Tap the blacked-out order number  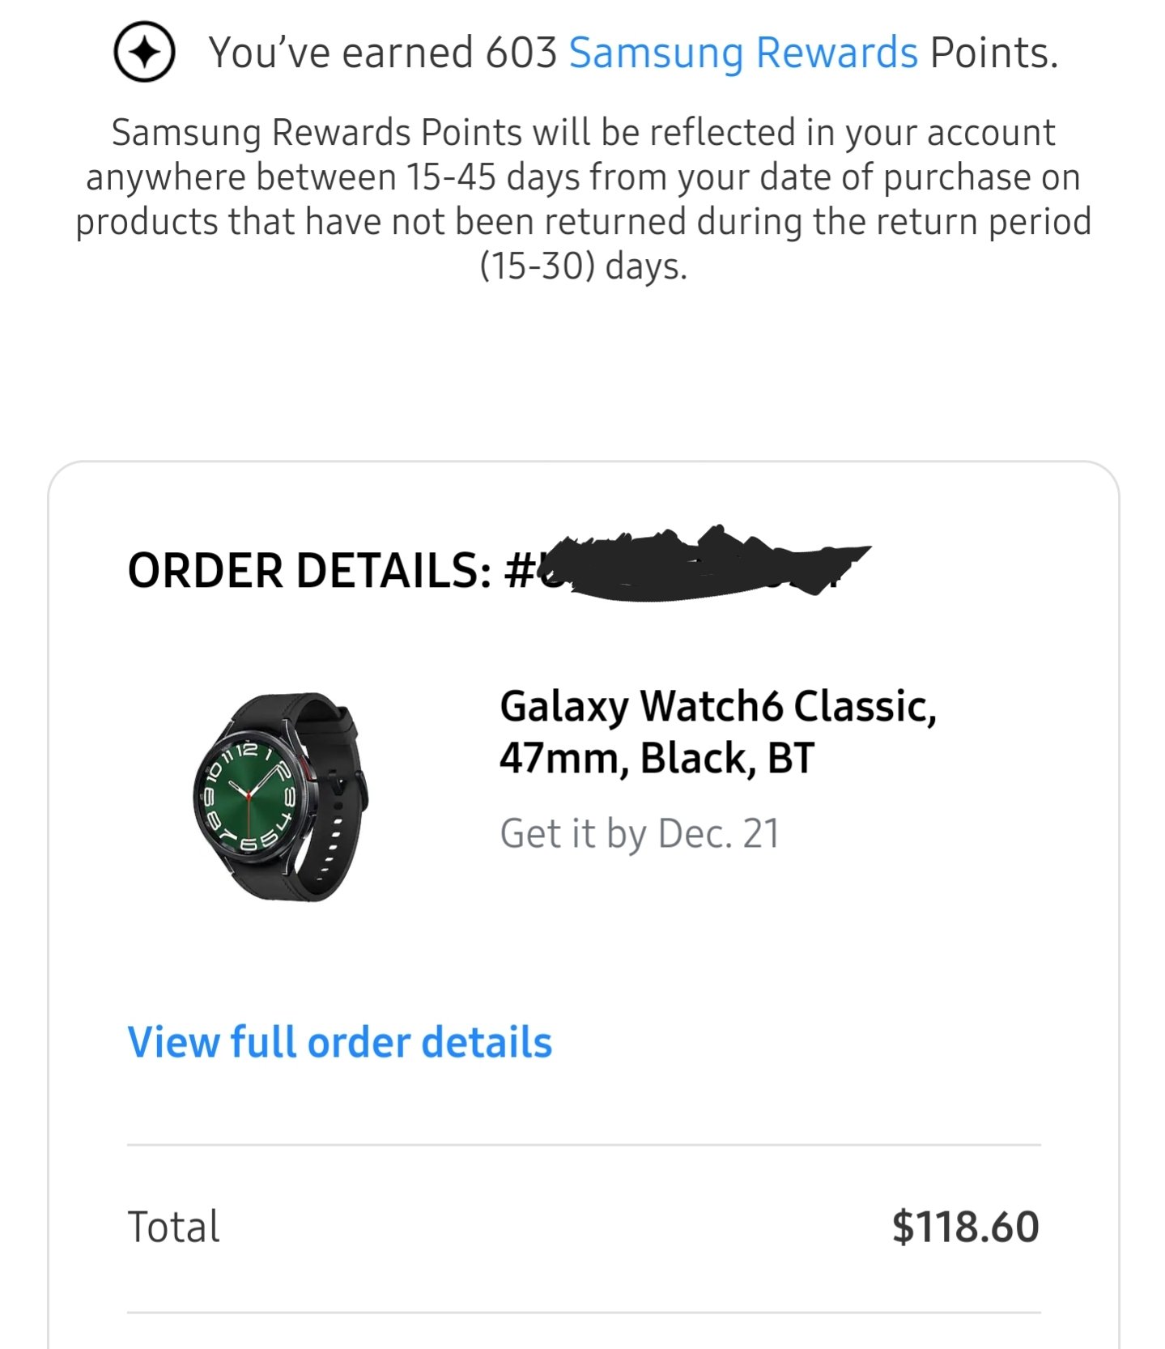(704, 564)
